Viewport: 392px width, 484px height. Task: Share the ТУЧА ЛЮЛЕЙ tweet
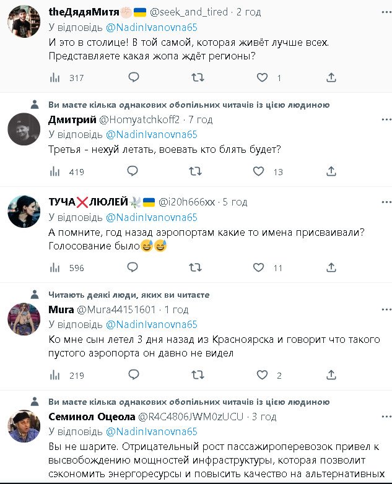click(331, 267)
